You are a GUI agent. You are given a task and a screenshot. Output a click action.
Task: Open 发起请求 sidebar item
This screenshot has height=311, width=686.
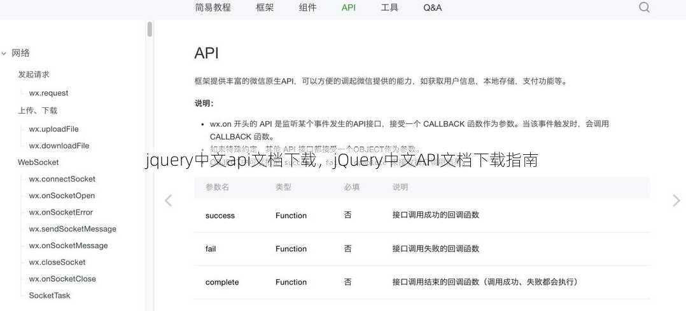coord(34,74)
